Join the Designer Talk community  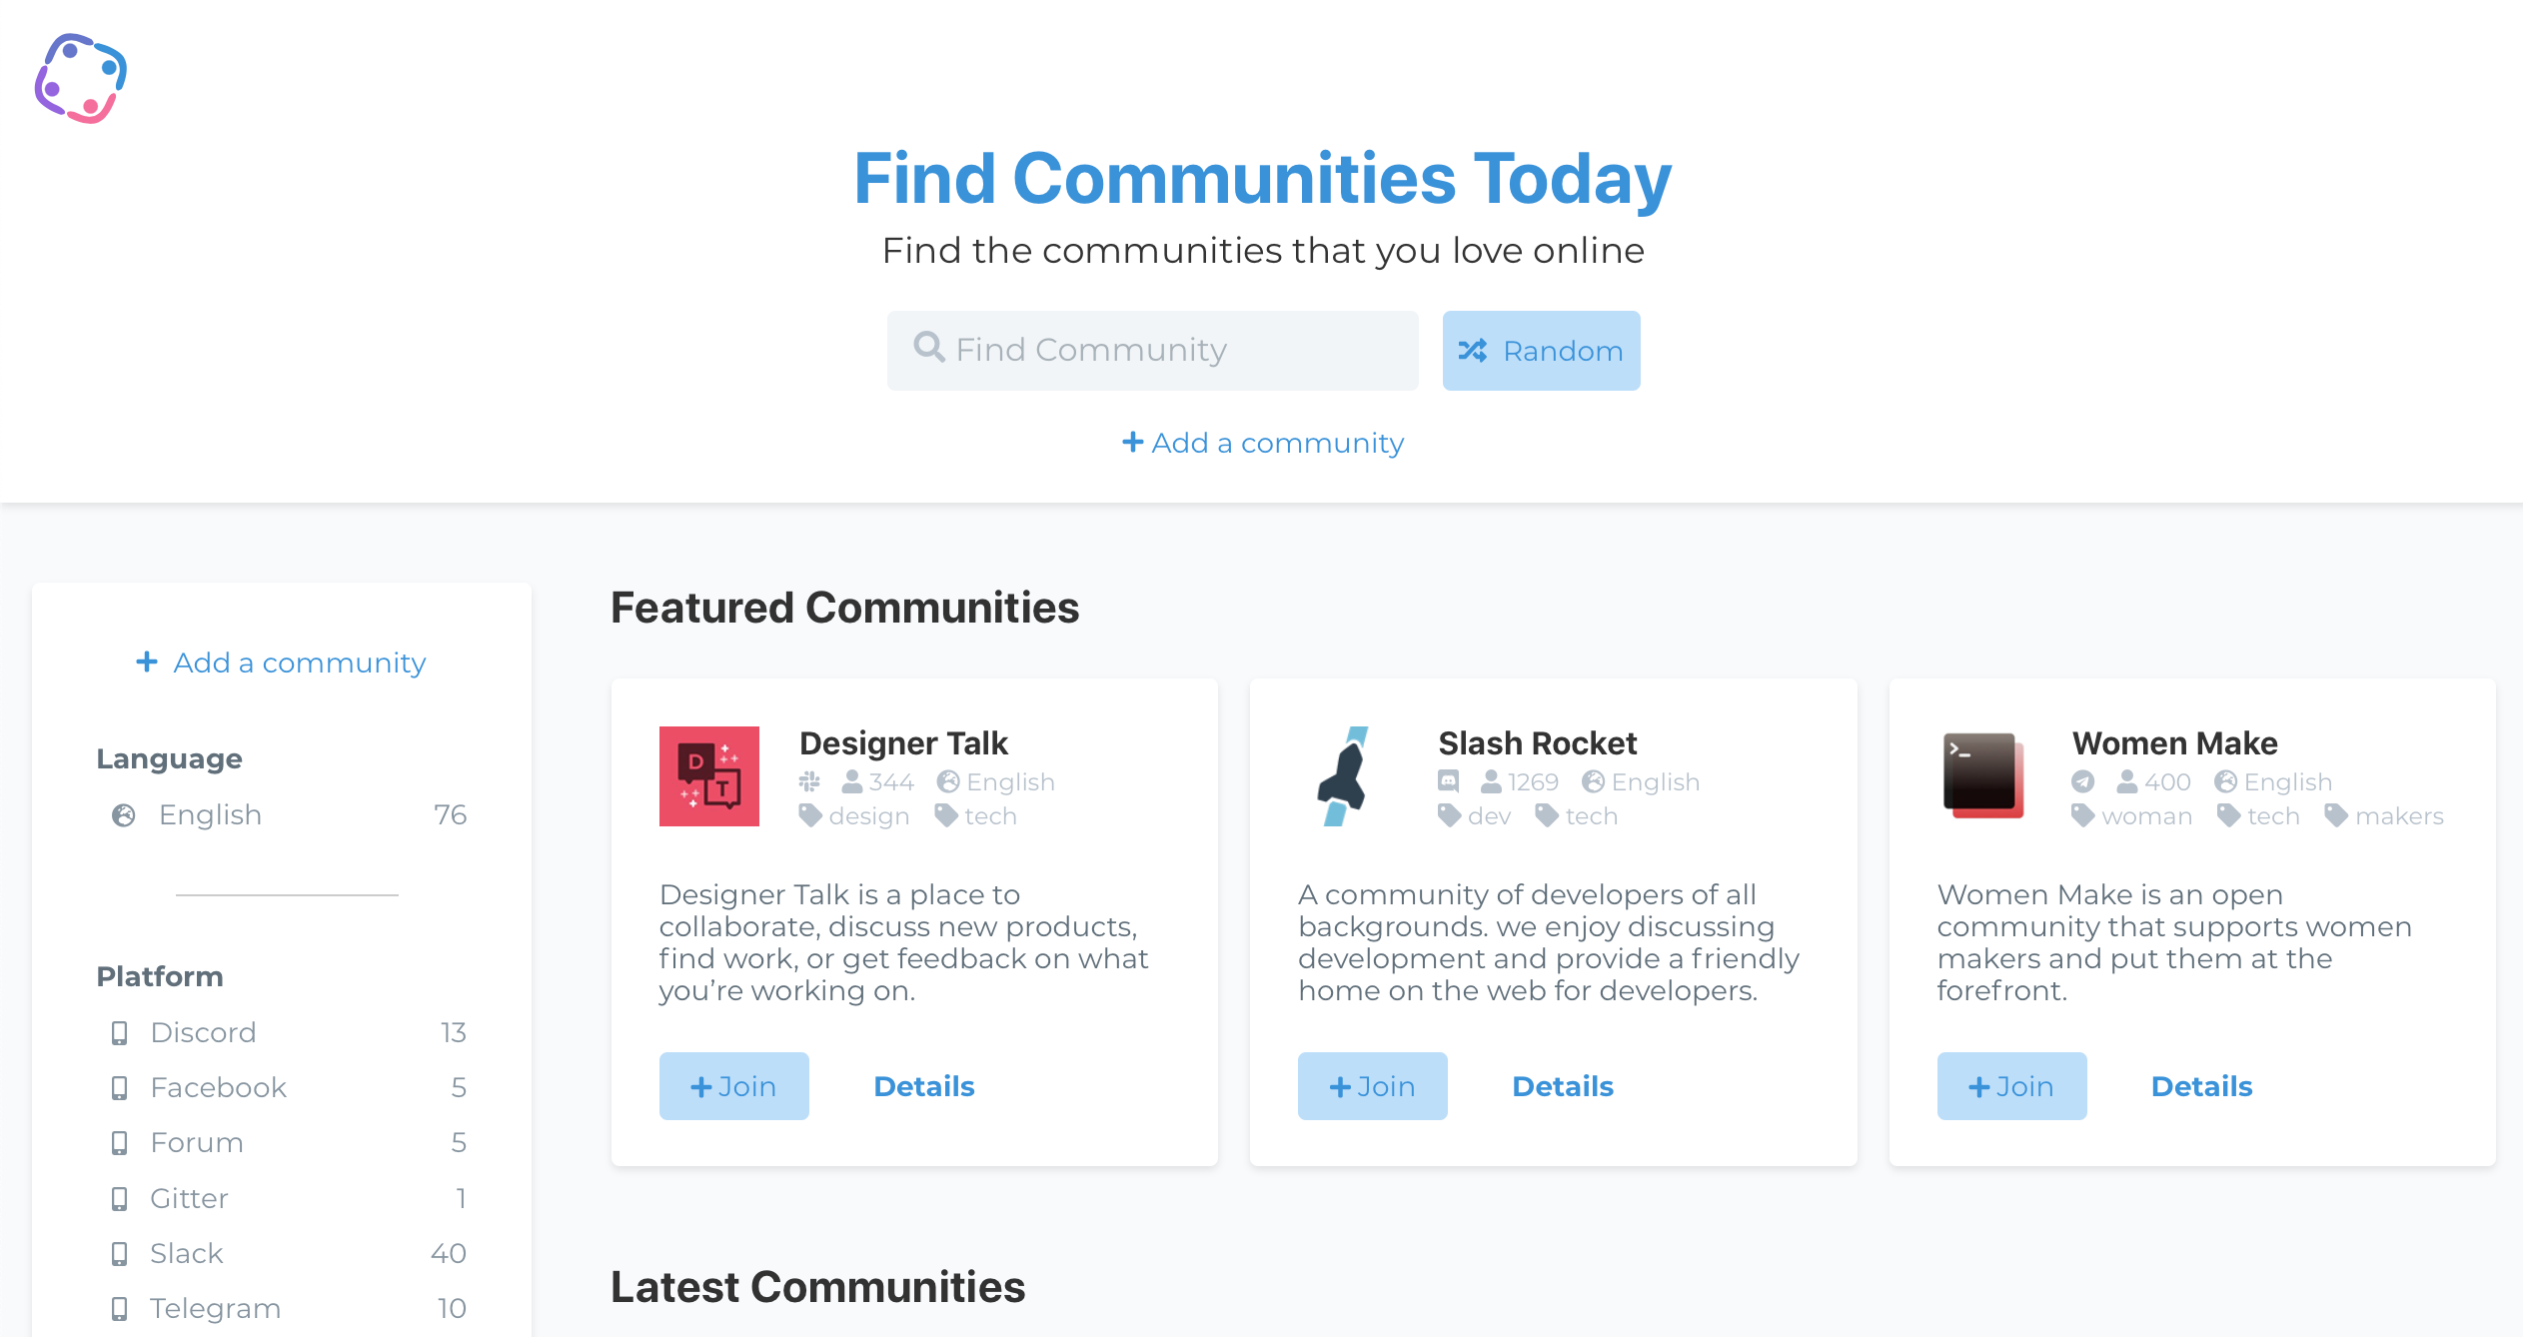coord(733,1086)
